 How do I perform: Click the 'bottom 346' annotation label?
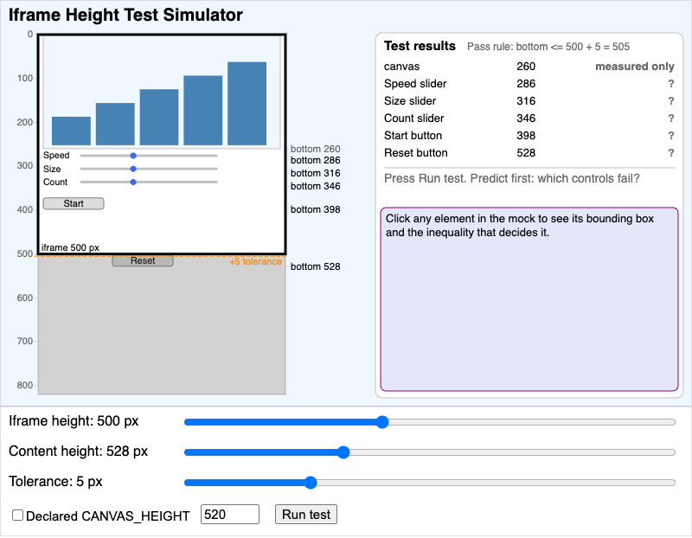tap(315, 186)
